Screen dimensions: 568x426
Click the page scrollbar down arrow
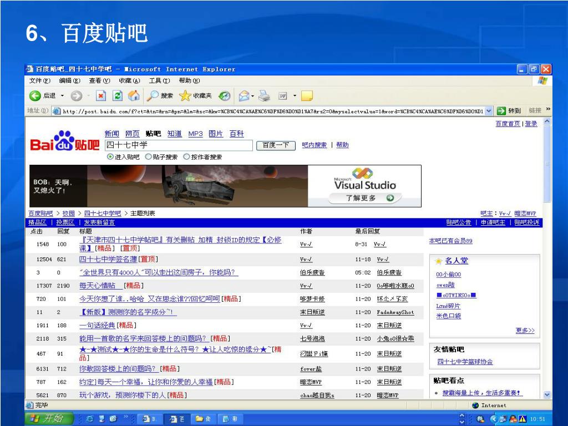coord(547,394)
